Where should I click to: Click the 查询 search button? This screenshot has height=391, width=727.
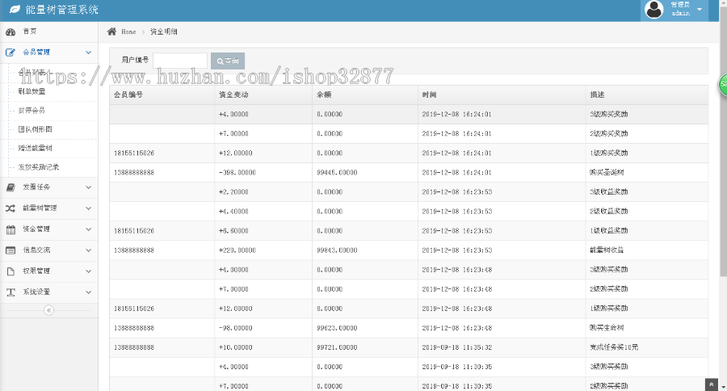point(228,61)
